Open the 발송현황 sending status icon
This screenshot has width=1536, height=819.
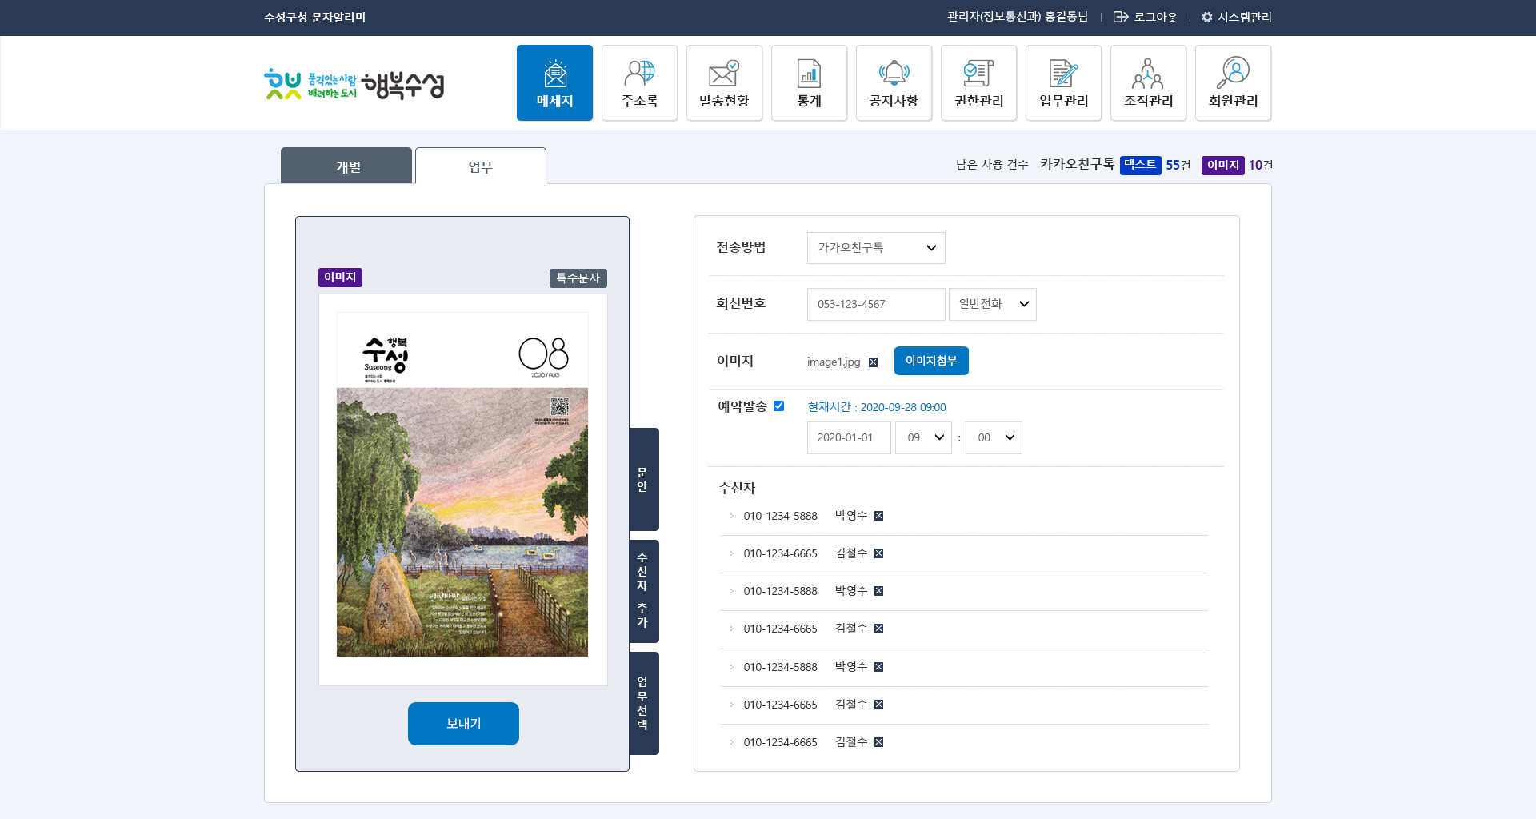point(724,82)
